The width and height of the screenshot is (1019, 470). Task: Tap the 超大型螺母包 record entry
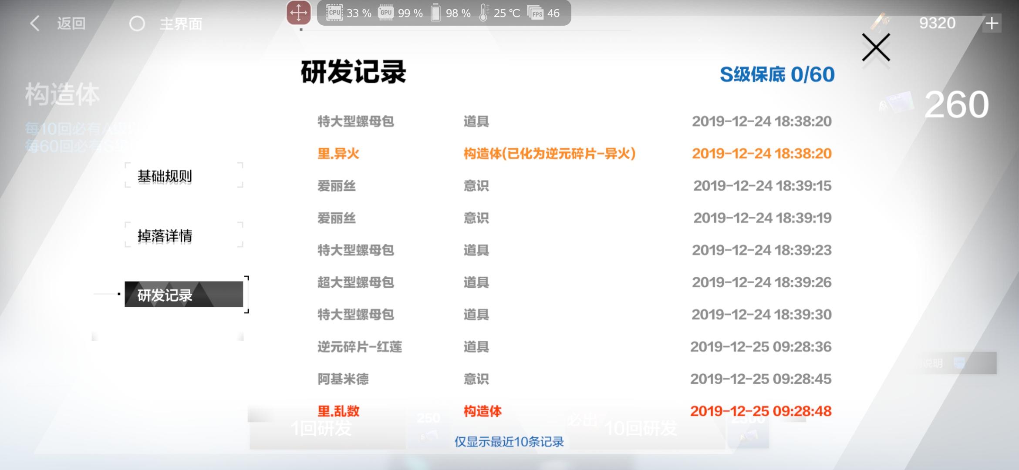click(355, 282)
